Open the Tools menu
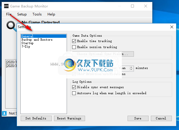The width and height of the screenshot is (179, 130). (37, 14)
